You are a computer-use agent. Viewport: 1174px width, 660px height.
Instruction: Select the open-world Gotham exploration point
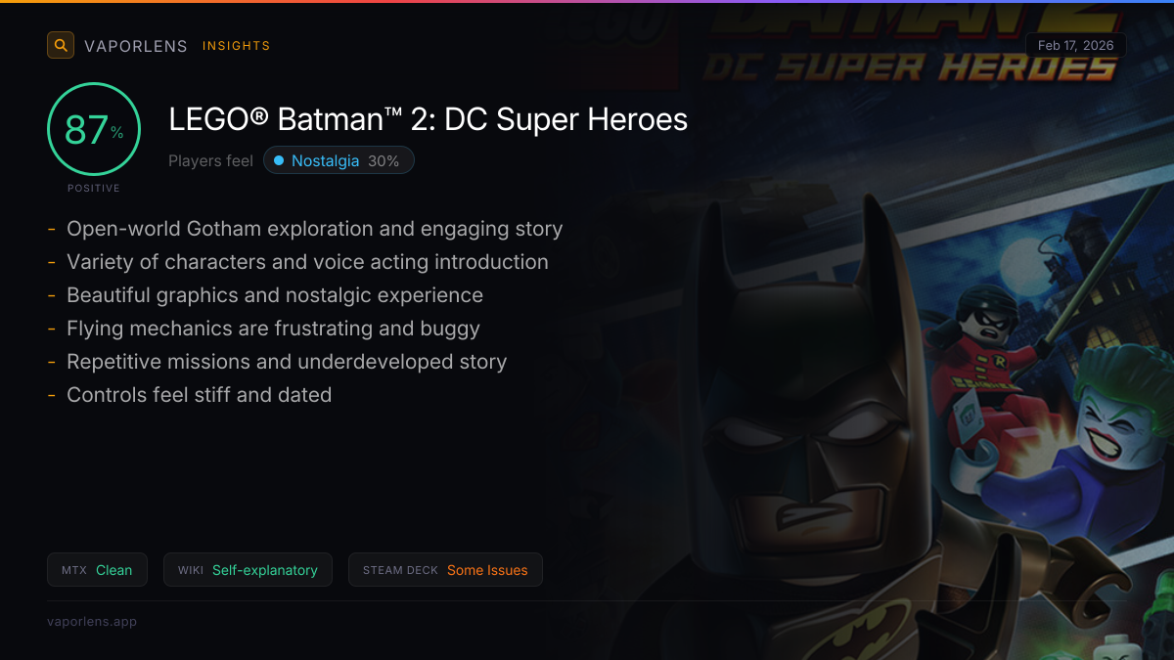click(314, 229)
